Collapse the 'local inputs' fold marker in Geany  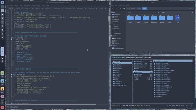pyautogui.click(x=12, y=75)
